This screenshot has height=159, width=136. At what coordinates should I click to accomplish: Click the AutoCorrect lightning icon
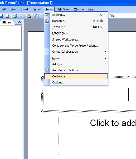point(47,70)
